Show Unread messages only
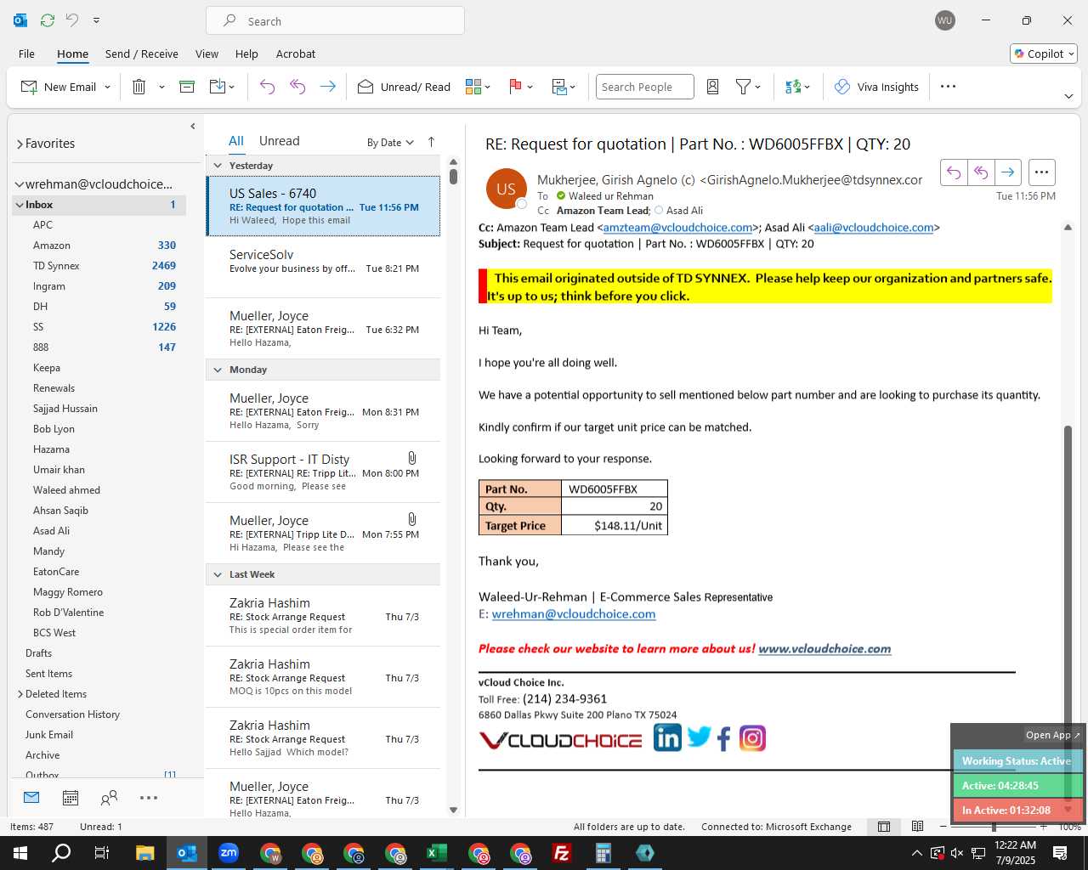Image resolution: width=1088 pixels, height=870 pixels. 279,141
